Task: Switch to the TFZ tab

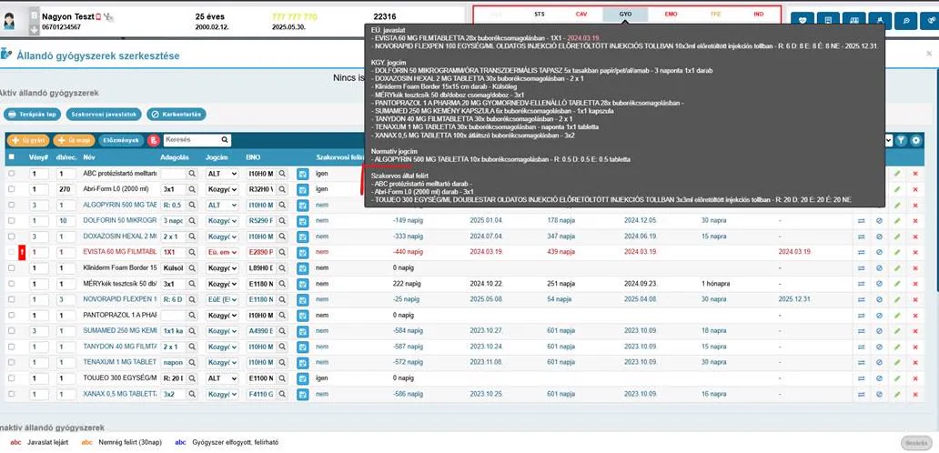Action: point(716,14)
